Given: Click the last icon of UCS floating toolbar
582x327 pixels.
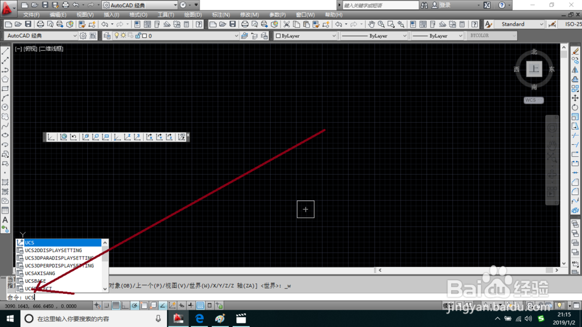Looking at the screenshot, I should point(182,137).
